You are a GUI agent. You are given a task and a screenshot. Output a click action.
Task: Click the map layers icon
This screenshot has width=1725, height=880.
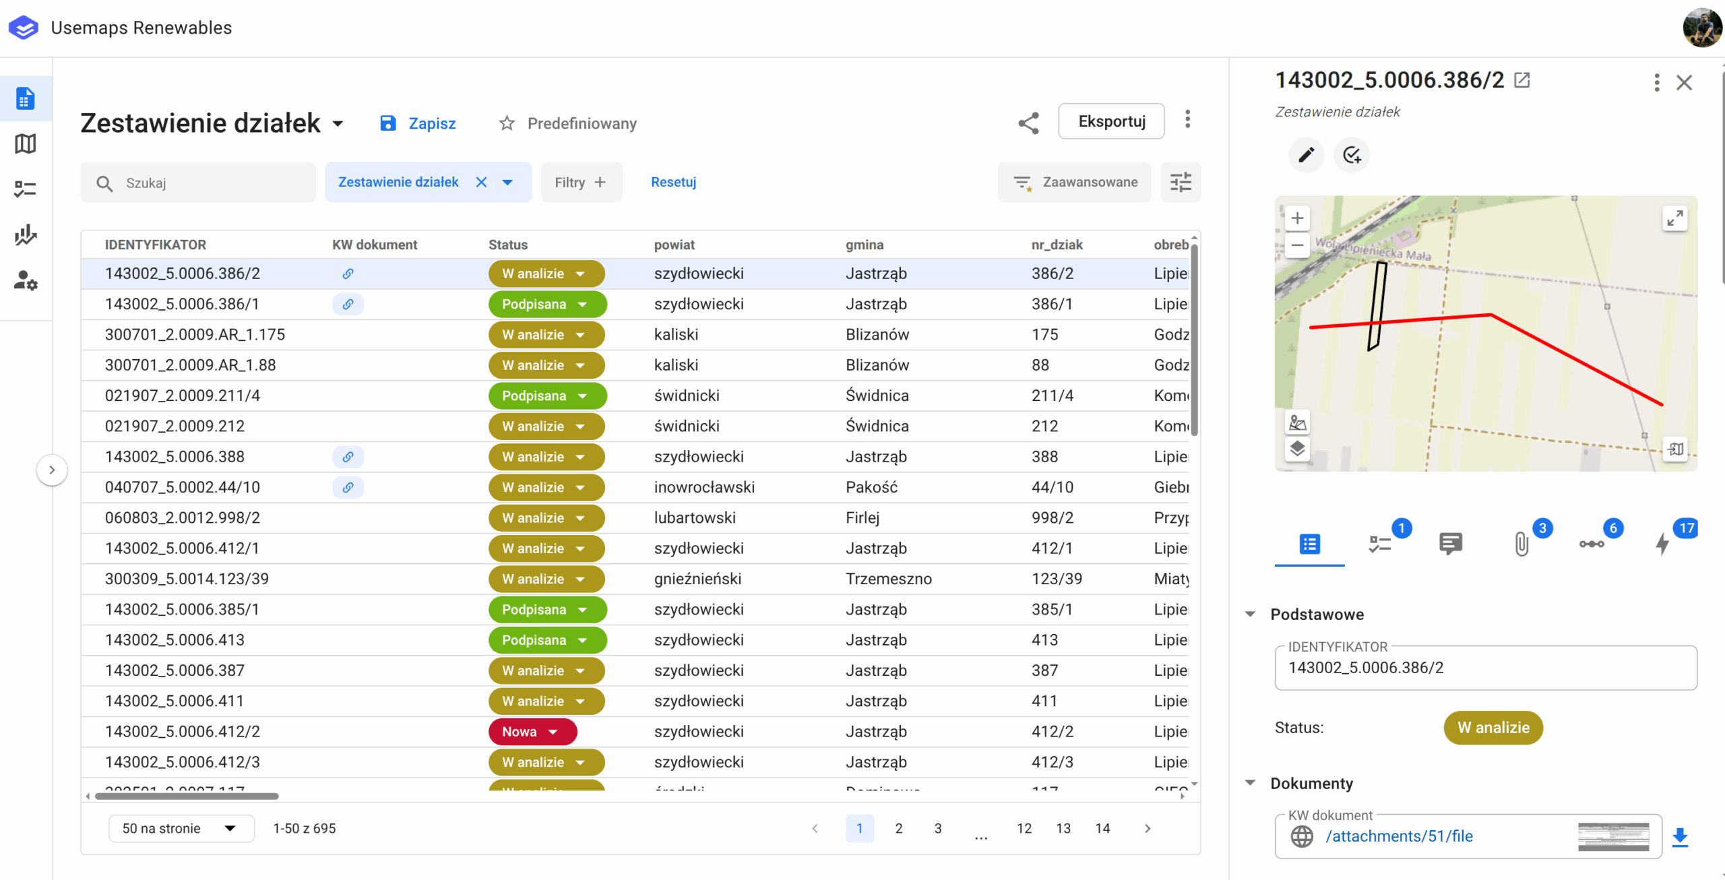click(1297, 449)
